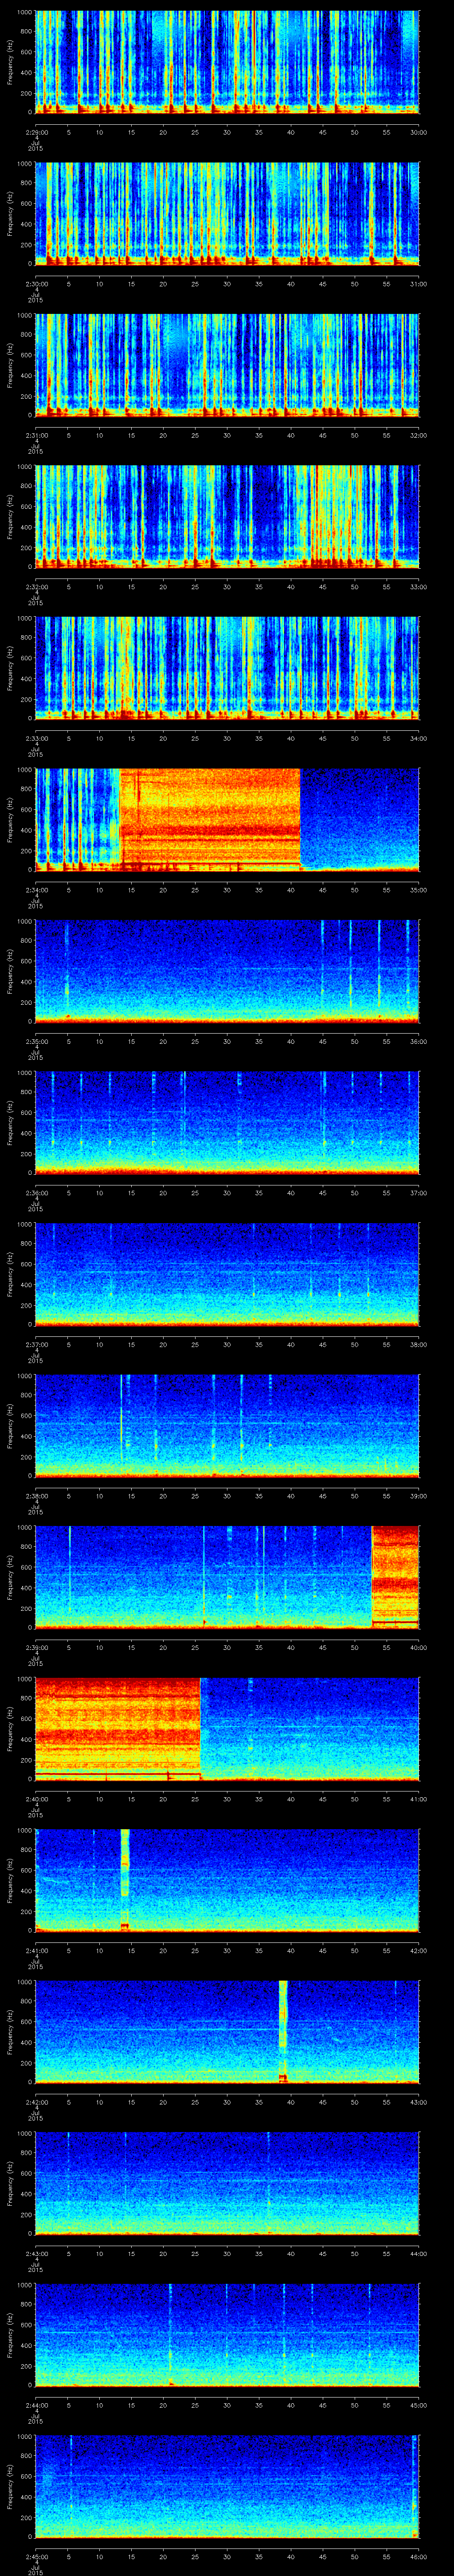Select the spectrogram plot starting at 2:31:00
Screen dimensions: 454x2576
(x=227, y=365)
